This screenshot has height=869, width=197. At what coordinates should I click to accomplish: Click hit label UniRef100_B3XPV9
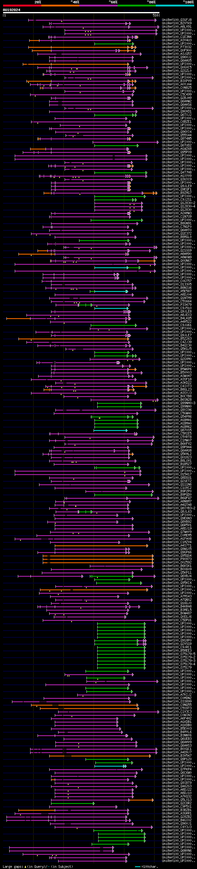177,81
